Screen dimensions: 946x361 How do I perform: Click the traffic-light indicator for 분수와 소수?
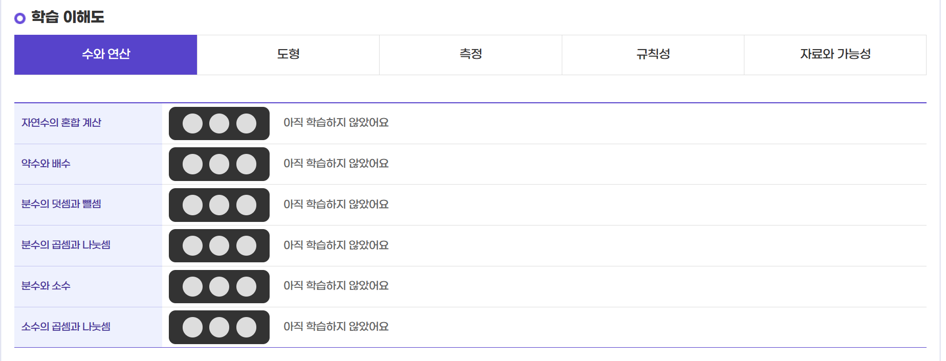(x=219, y=287)
